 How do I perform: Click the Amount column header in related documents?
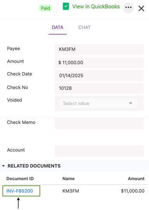(136, 179)
